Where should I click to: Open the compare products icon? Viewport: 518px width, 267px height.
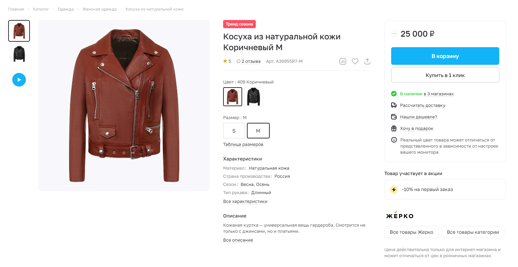[342, 61]
